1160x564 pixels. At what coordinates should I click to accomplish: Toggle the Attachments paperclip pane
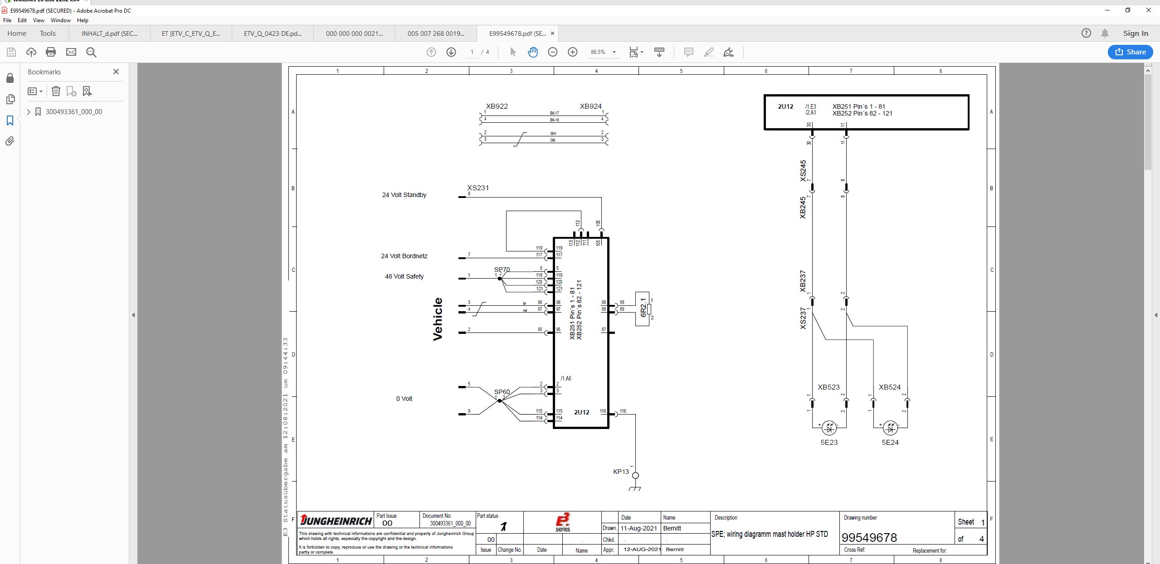(x=10, y=141)
